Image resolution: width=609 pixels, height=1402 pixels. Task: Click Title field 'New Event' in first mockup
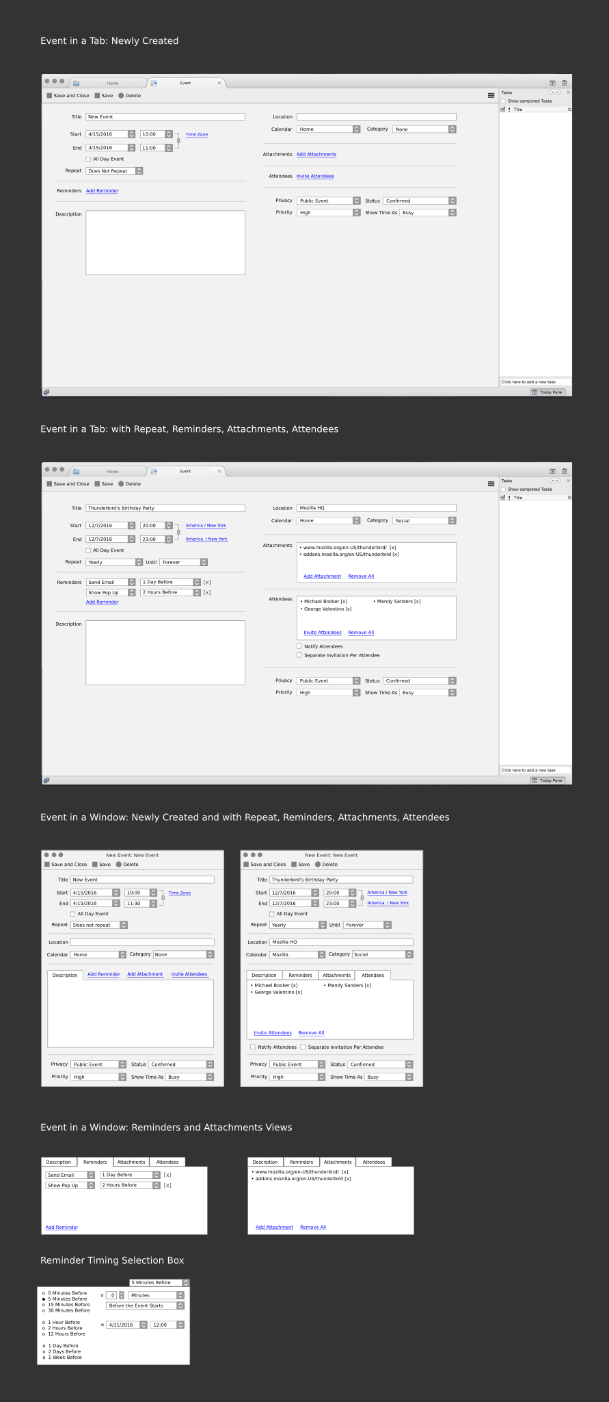tap(165, 117)
